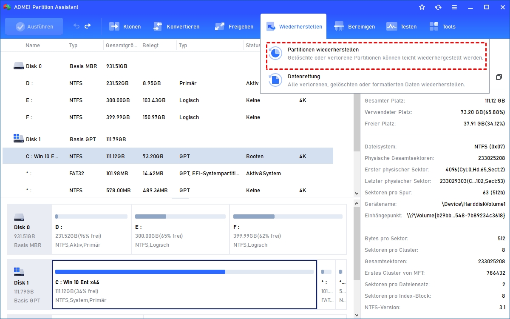510x319 pixels.
Task: Click the Partitionen wiederherstellen pie icon
Action: (275, 53)
